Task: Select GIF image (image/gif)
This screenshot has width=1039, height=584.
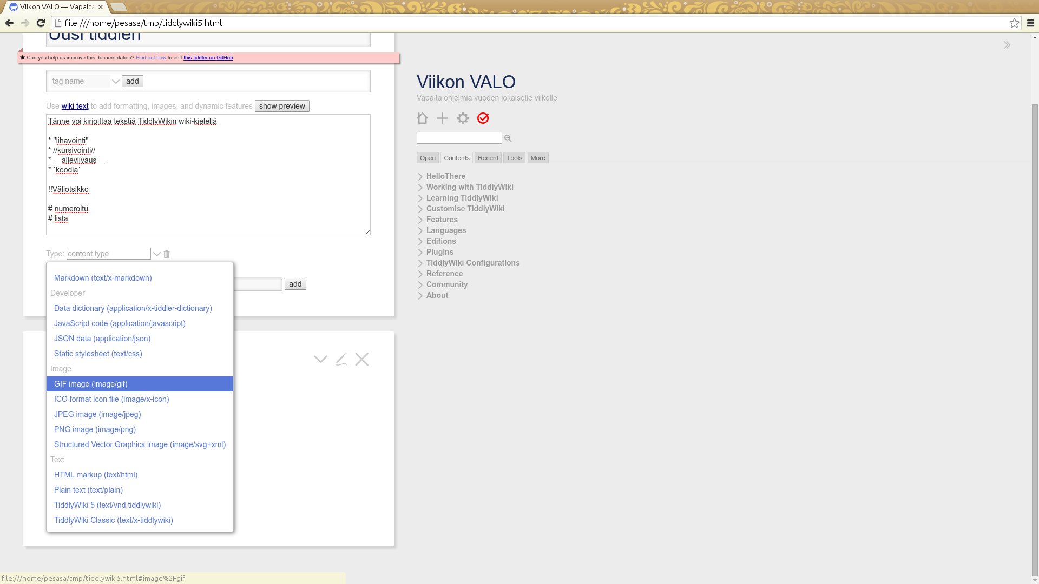Action: [x=140, y=384]
